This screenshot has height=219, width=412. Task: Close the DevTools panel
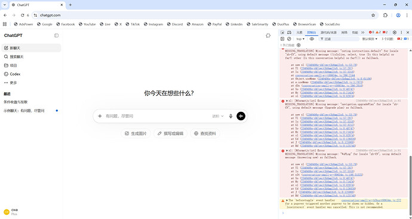pyautogui.click(x=408, y=33)
